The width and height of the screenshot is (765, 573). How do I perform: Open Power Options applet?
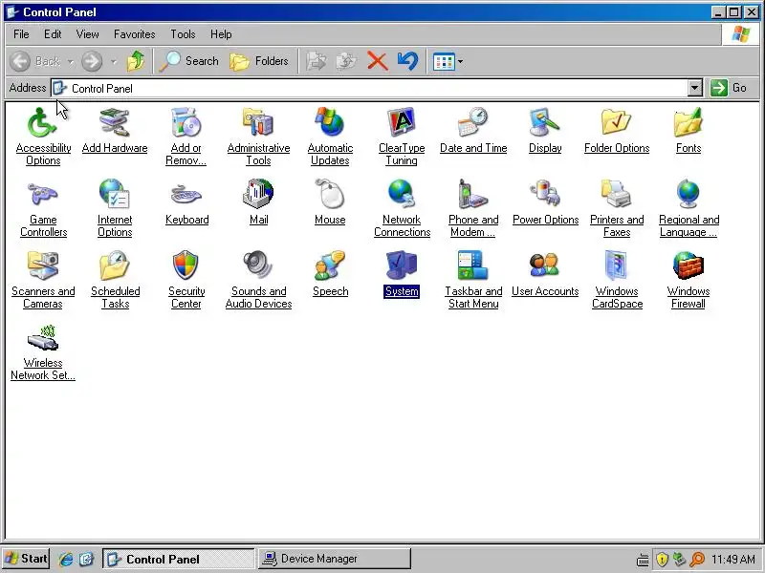point(545,194)
